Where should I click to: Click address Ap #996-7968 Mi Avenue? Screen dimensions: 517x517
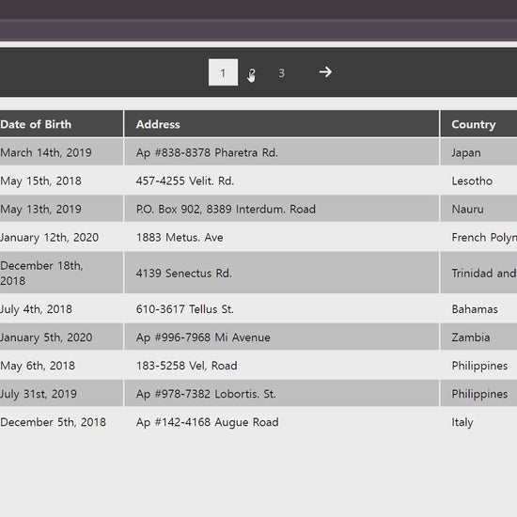point(203,337)
